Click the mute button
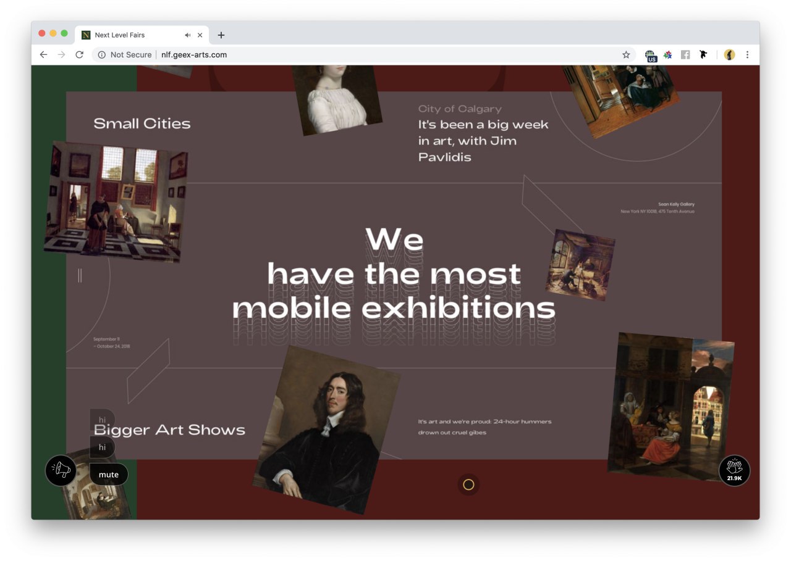Viewport: 791px width, 561px height. pyautogui.click(x=109, y=475)
